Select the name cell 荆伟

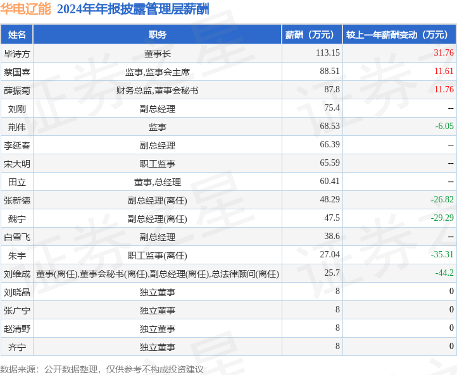coord(17,127)
